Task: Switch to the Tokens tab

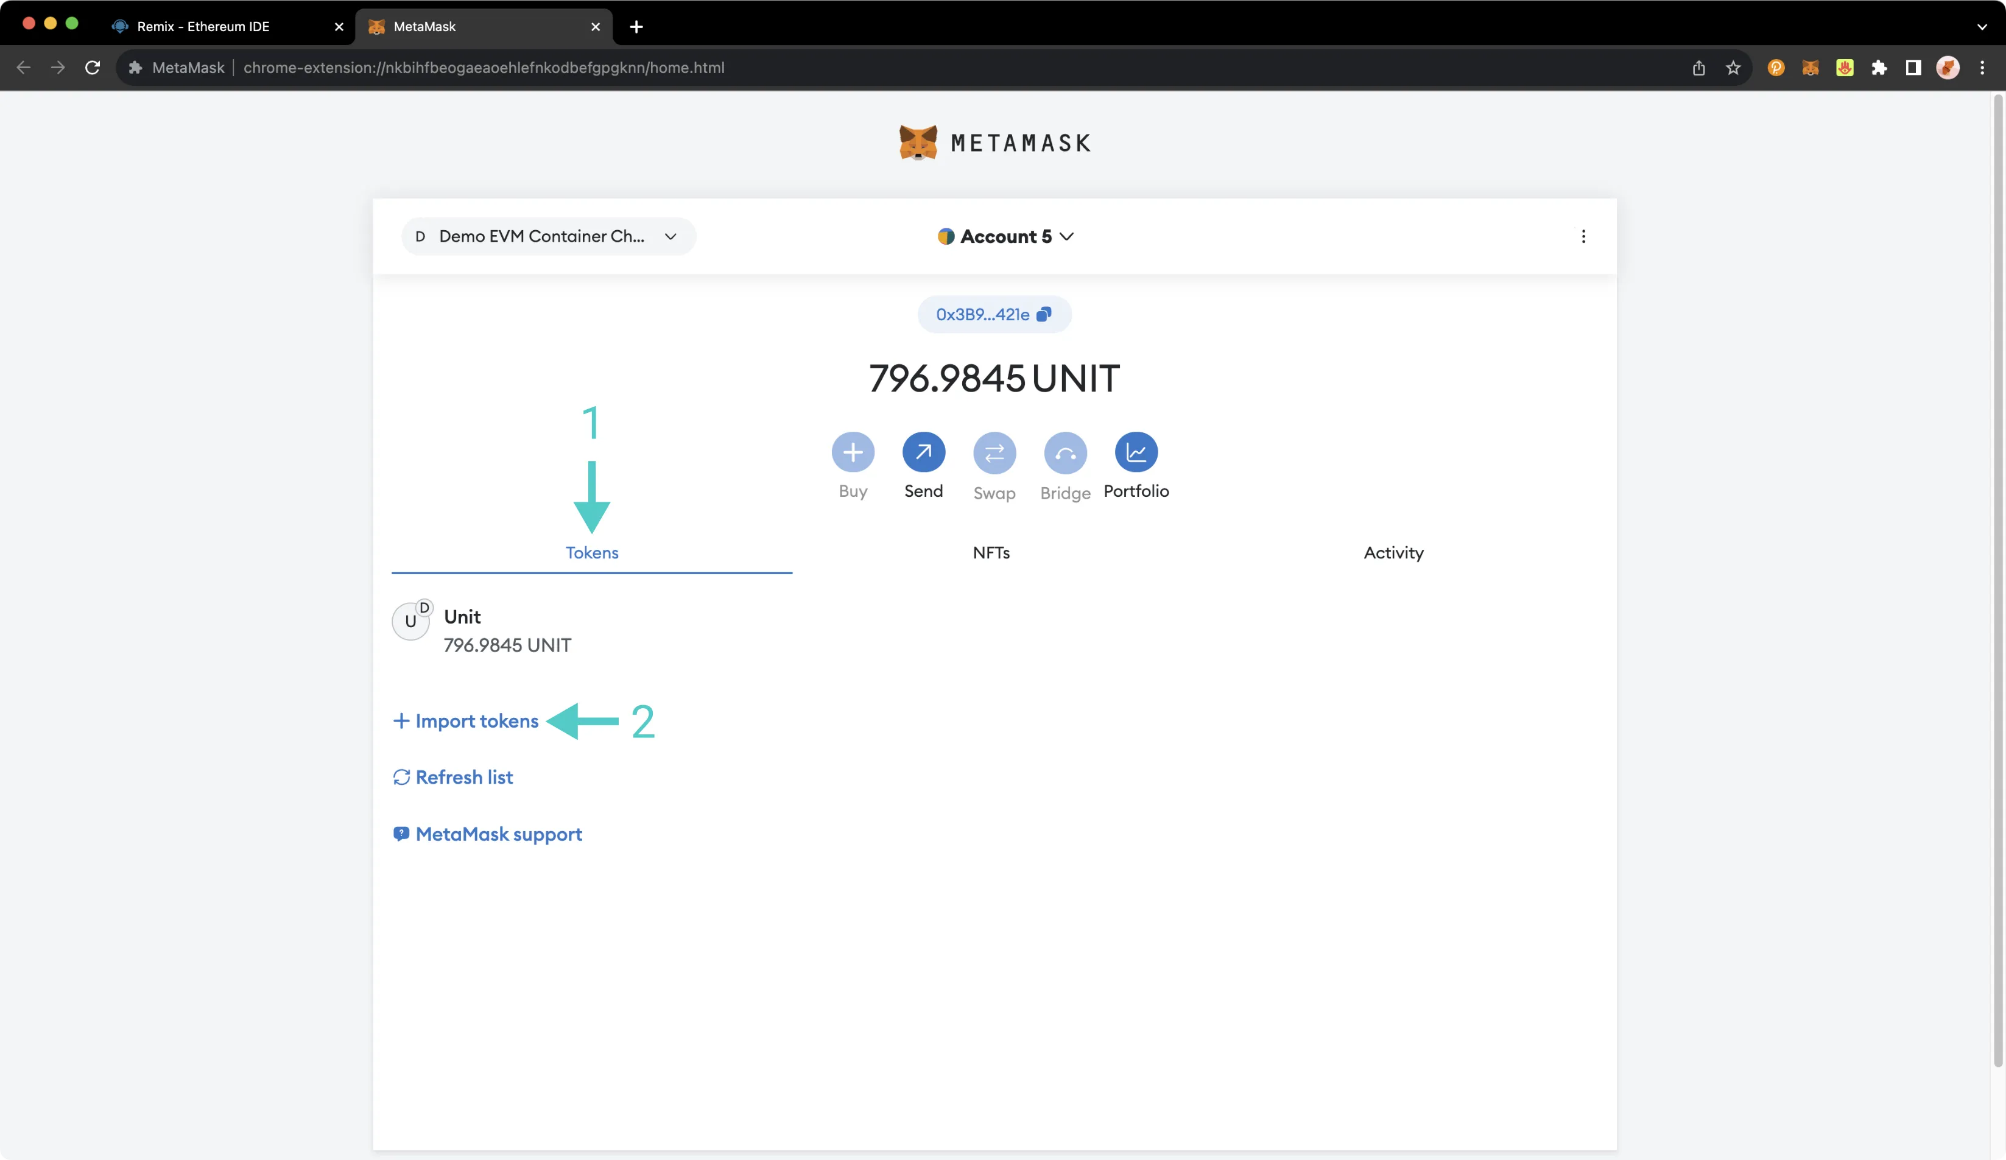Action: pos(591,552)
